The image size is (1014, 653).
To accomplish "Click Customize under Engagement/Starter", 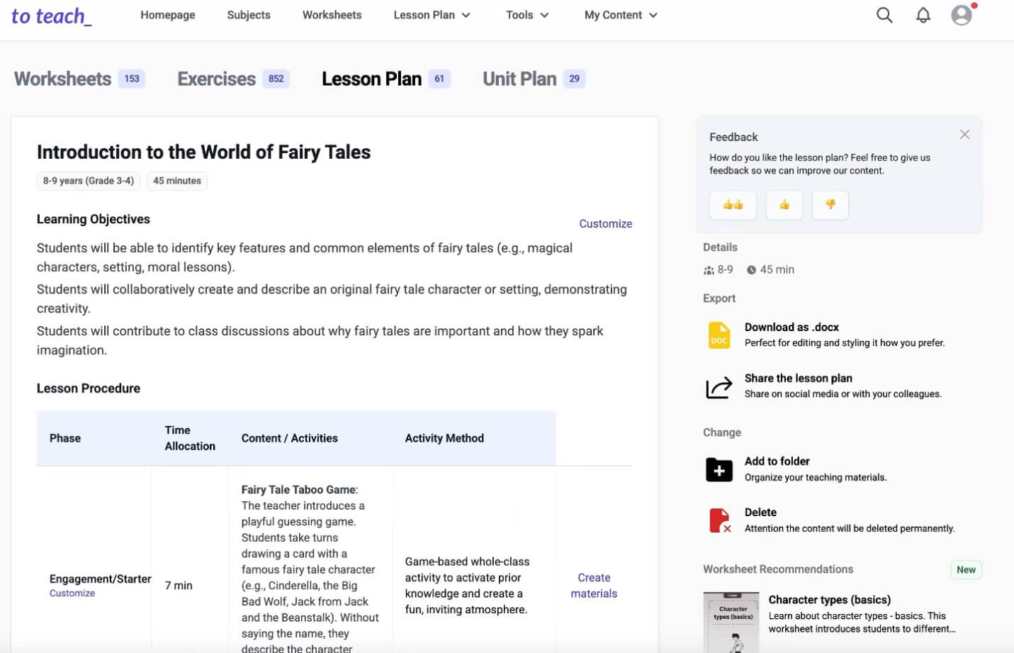I will click(72, 593).
